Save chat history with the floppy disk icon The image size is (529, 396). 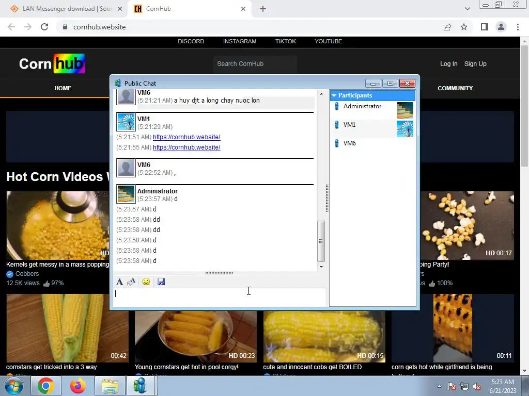click(161, 282)
